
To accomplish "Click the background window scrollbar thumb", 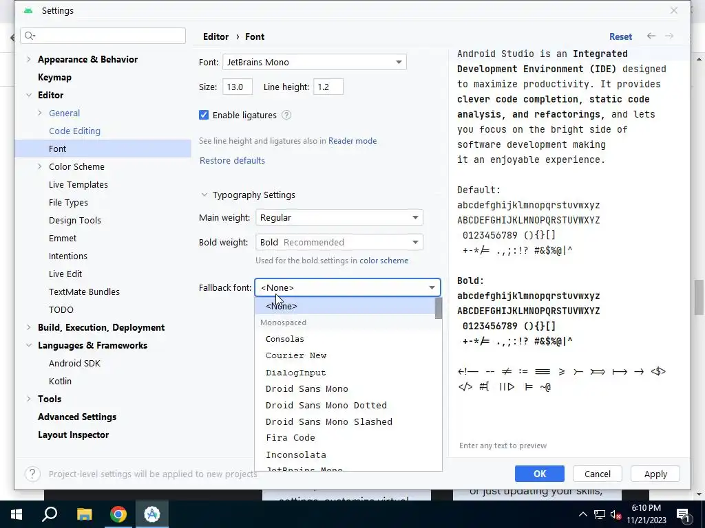I will (x=699, y=297).
